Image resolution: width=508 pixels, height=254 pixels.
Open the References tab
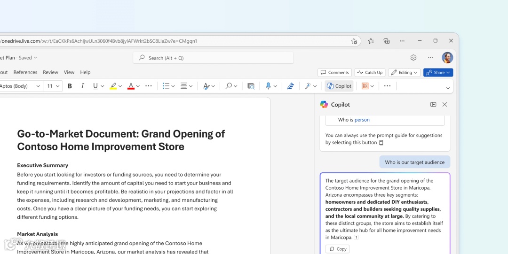25,72
